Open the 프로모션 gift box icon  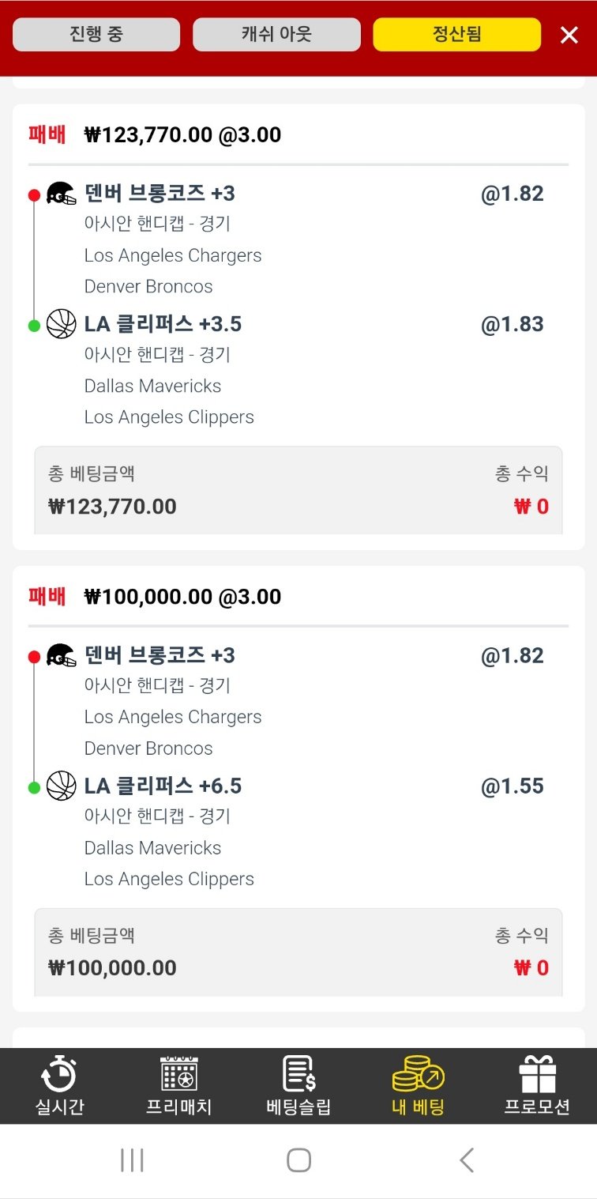tap(537, 1076)
